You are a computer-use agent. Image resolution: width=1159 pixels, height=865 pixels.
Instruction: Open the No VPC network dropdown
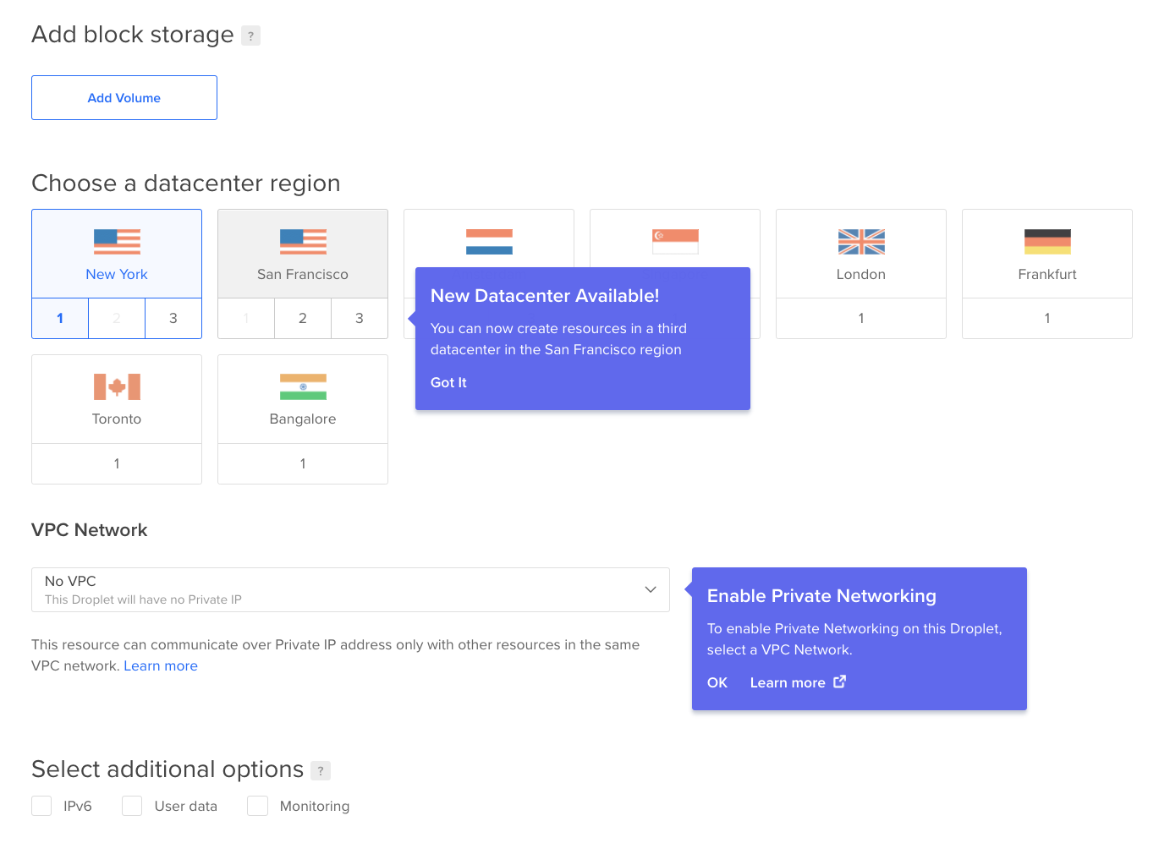(x=350, y=589)
